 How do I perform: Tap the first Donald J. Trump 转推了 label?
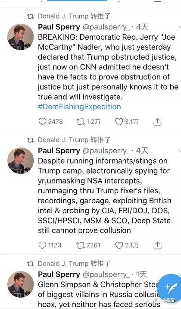point(74,16)
